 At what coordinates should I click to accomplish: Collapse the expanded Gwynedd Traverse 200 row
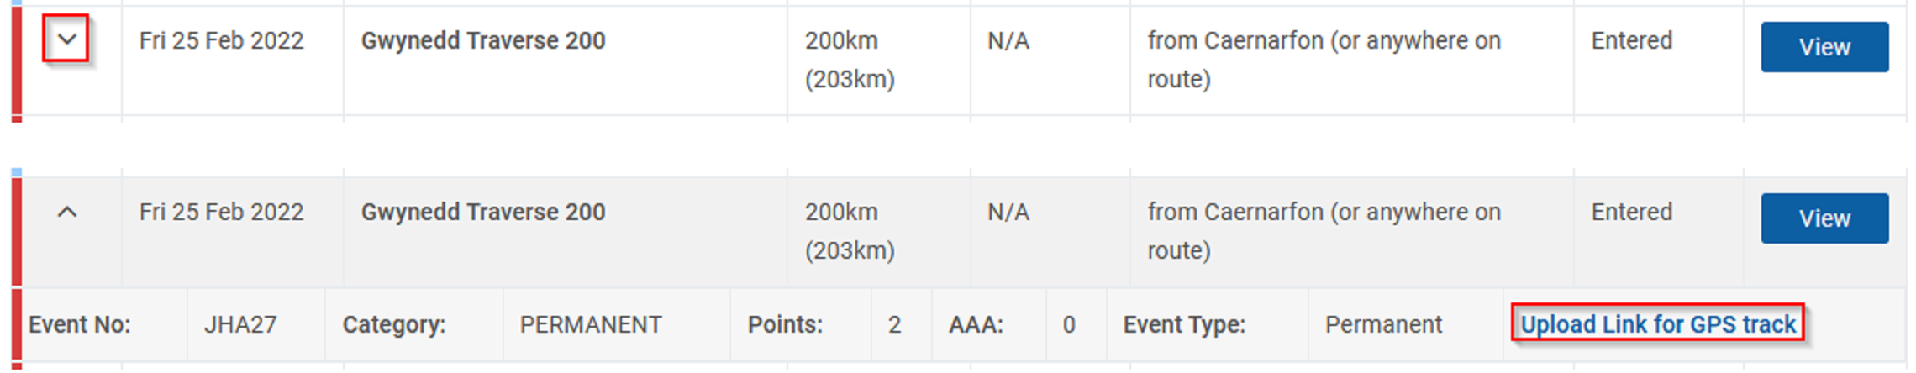[x=66, y=212]
